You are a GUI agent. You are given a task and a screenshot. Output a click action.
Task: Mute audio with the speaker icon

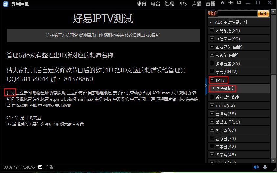click(x=256, y=167)
